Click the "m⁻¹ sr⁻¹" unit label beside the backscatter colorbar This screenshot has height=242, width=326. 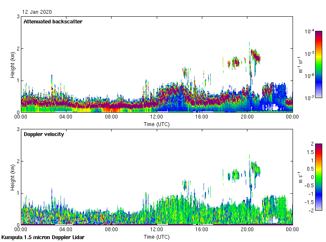point(301,65)
